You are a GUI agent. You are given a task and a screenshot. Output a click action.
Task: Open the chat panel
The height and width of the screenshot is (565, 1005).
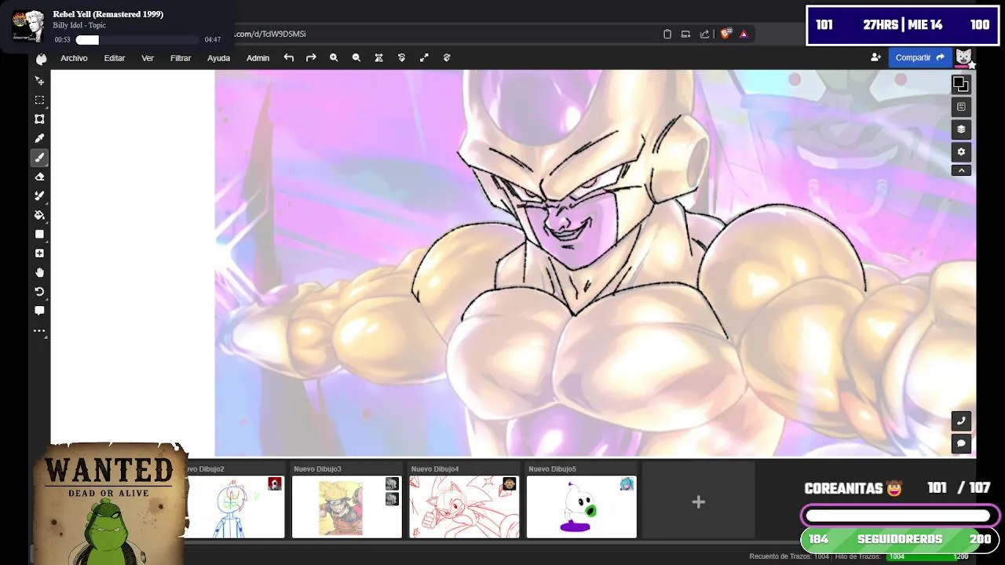tap(961, 443)
